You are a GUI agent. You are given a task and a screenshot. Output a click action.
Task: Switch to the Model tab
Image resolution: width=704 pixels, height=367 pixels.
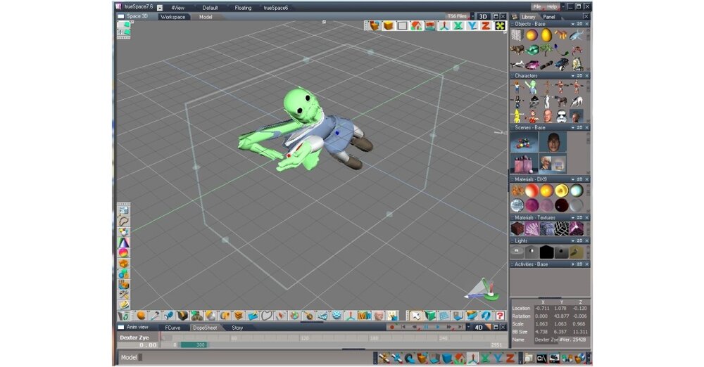tap(206, 16)
